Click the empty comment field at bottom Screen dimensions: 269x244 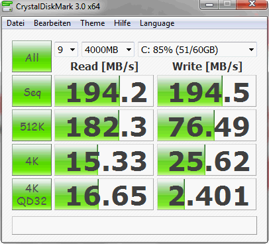(134, 225)
